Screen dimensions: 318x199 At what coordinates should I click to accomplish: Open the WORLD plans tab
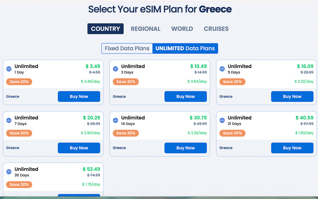coord(182,29)
